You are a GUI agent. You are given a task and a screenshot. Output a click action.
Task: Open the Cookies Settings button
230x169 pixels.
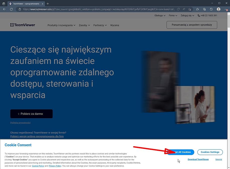pos(210,152)
